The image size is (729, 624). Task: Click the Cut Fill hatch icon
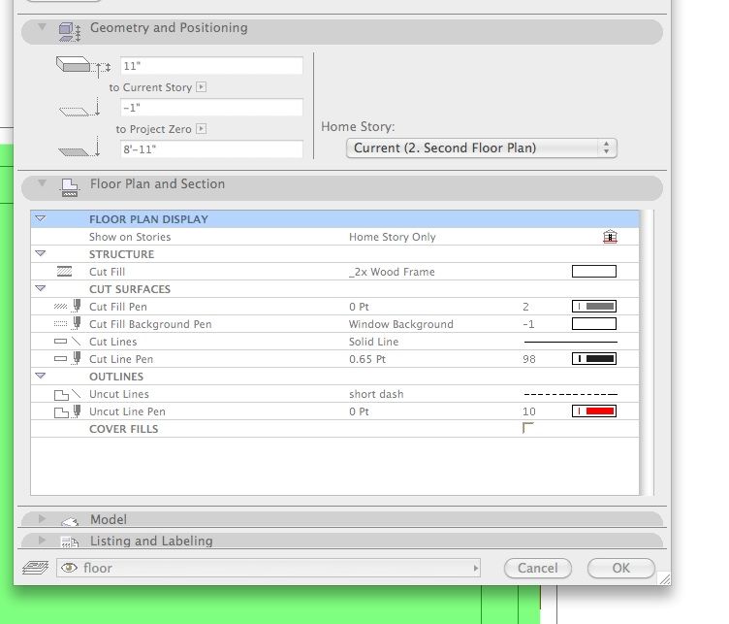pyautogui.click(x=64, y=272)
